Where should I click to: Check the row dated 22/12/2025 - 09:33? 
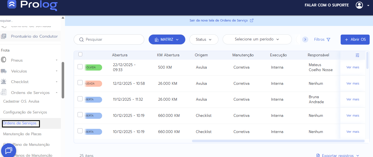tap(80, 67)
